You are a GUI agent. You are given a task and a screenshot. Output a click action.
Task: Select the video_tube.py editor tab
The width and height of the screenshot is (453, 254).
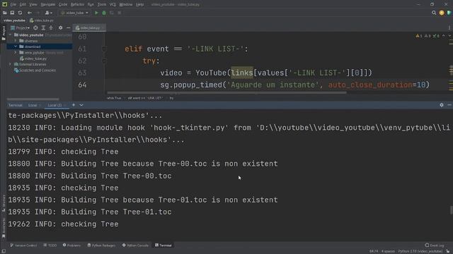coord(90,28)
